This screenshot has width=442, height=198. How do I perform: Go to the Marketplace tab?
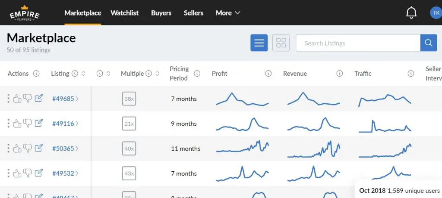coord(82,13)
